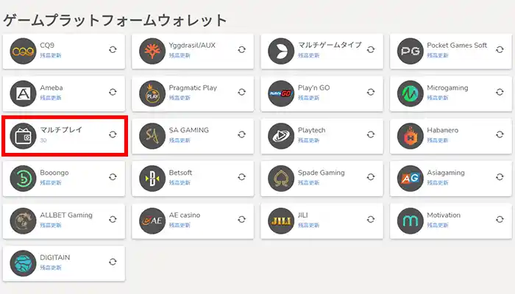Click the Pocket Games Soft PG logo
The height and width of the screenshot is (294, 515).
pyautogui.click(x=410, y=51)
